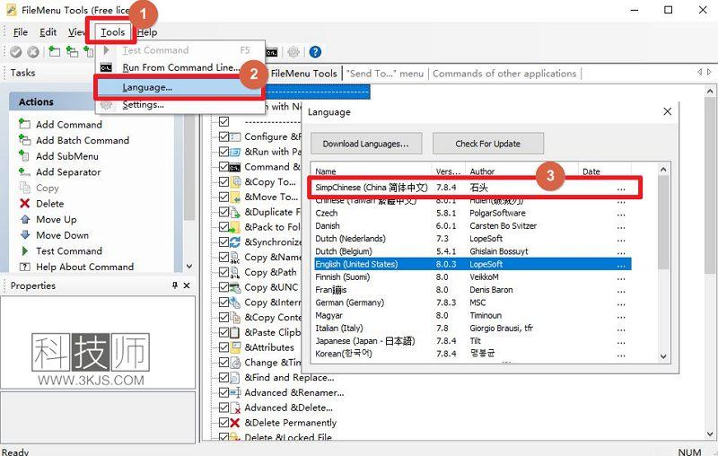Click the Delete Permanently red X icon

235,423
